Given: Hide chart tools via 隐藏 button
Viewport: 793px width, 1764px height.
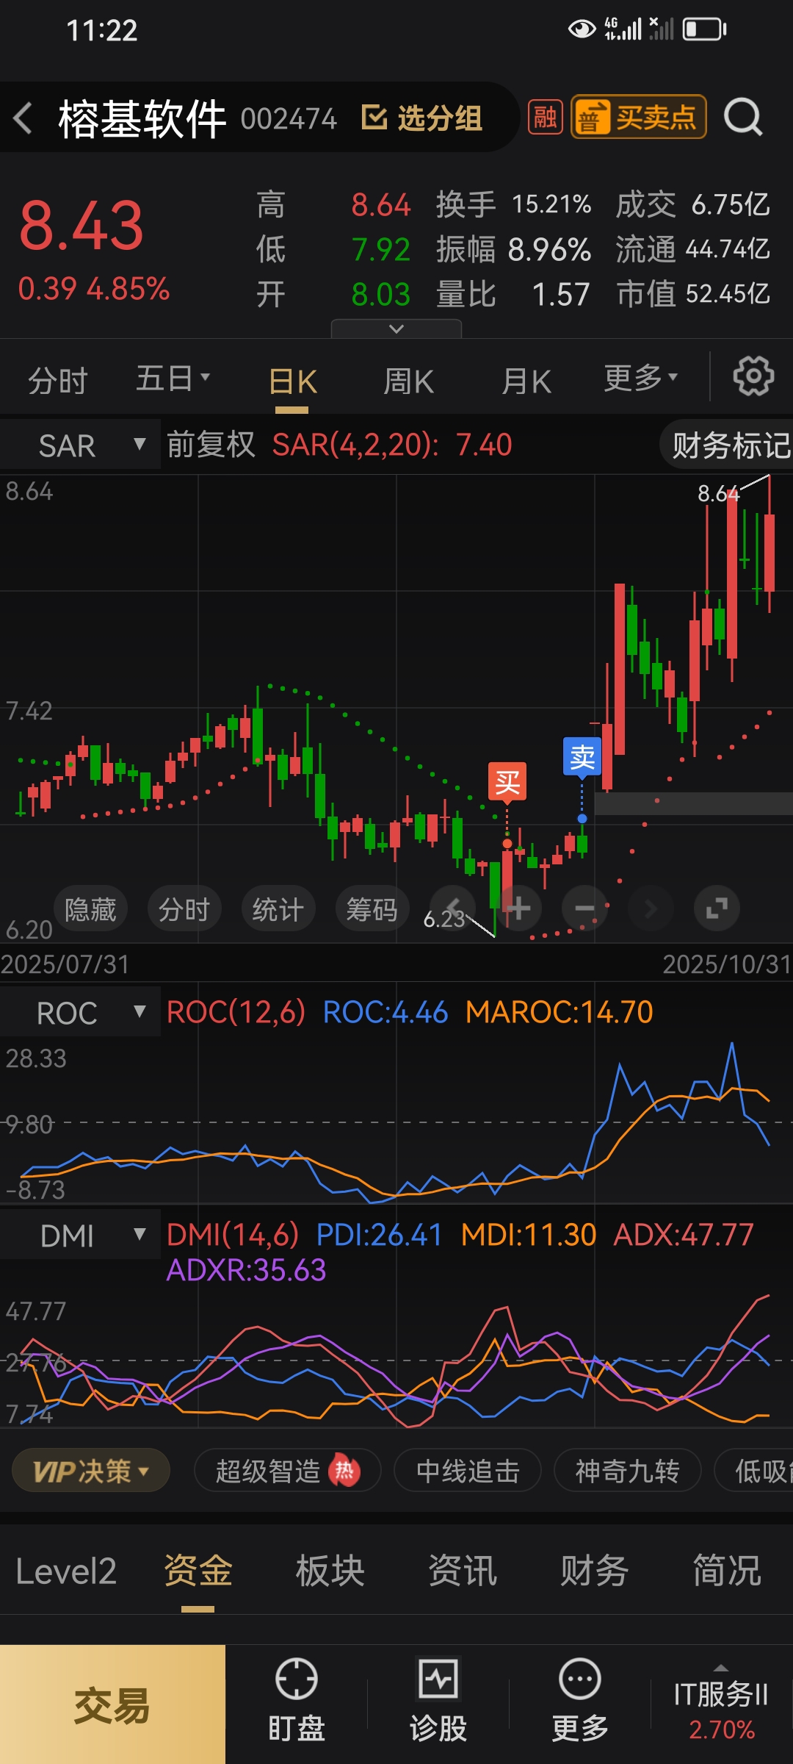Looking at the screenshot, I should pyautogui.click(x=90, y=909).
